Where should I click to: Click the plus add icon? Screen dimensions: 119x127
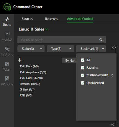pos(20,60)
